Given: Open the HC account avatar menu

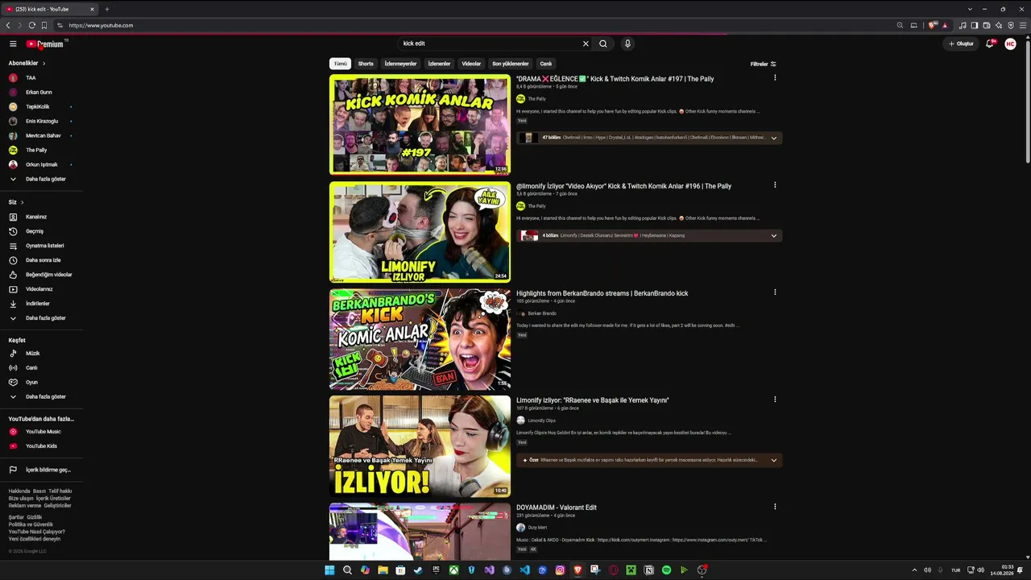Looking at the screenshot, I should coord(1010,43).
